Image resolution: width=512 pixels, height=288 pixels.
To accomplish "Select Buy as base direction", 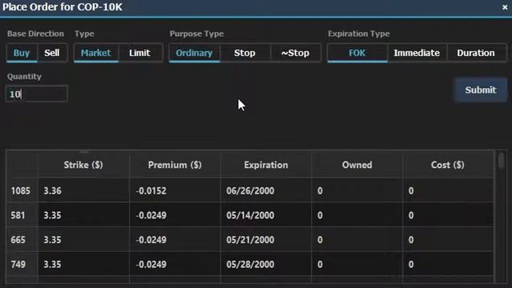I will 22,53.
